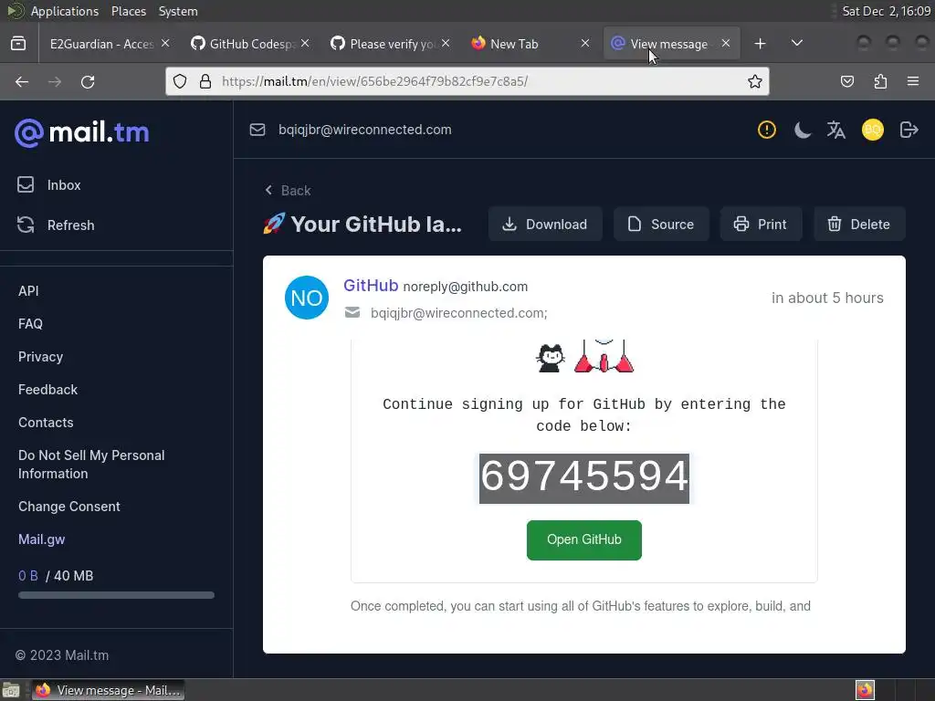Click Firefox icon in bottom-right tray
935x701 pixels.
865,690
